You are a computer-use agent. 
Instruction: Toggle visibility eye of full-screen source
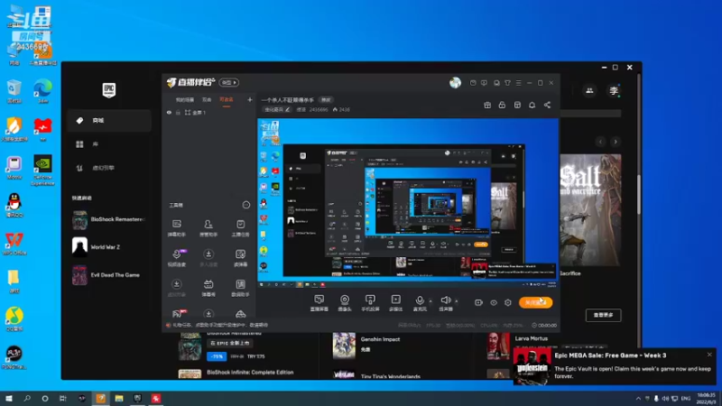pos(169,113)
